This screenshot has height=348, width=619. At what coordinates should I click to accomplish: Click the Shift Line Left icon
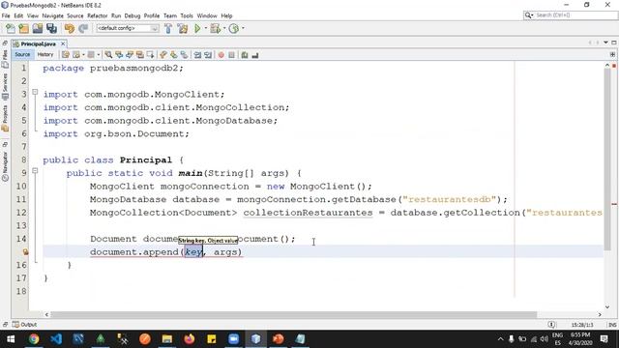tap(197, 55)
